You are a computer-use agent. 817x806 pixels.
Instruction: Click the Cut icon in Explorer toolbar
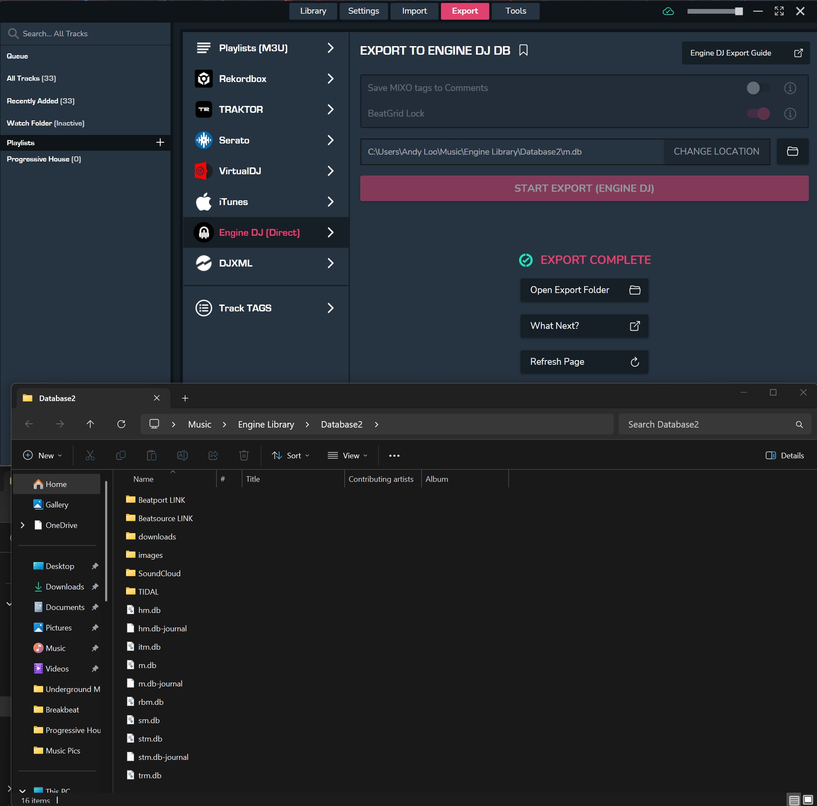[x=90, y=455]
